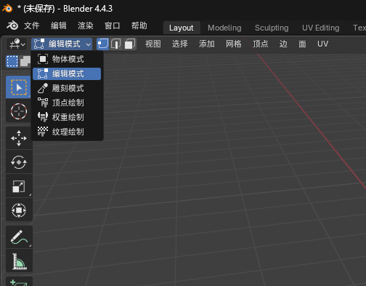Image resolution: width=366 pixels, height=286 pixels.
Task: Collapse the 编辑模式 mode dropdown
Action: pos(62,44)
